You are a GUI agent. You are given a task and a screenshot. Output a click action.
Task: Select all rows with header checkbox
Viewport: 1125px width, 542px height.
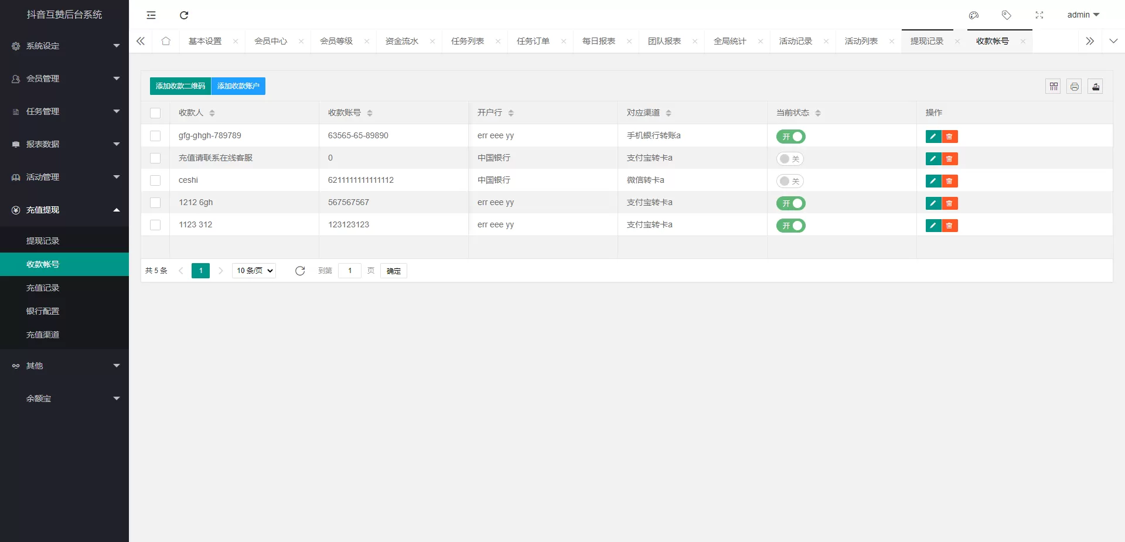155,113
